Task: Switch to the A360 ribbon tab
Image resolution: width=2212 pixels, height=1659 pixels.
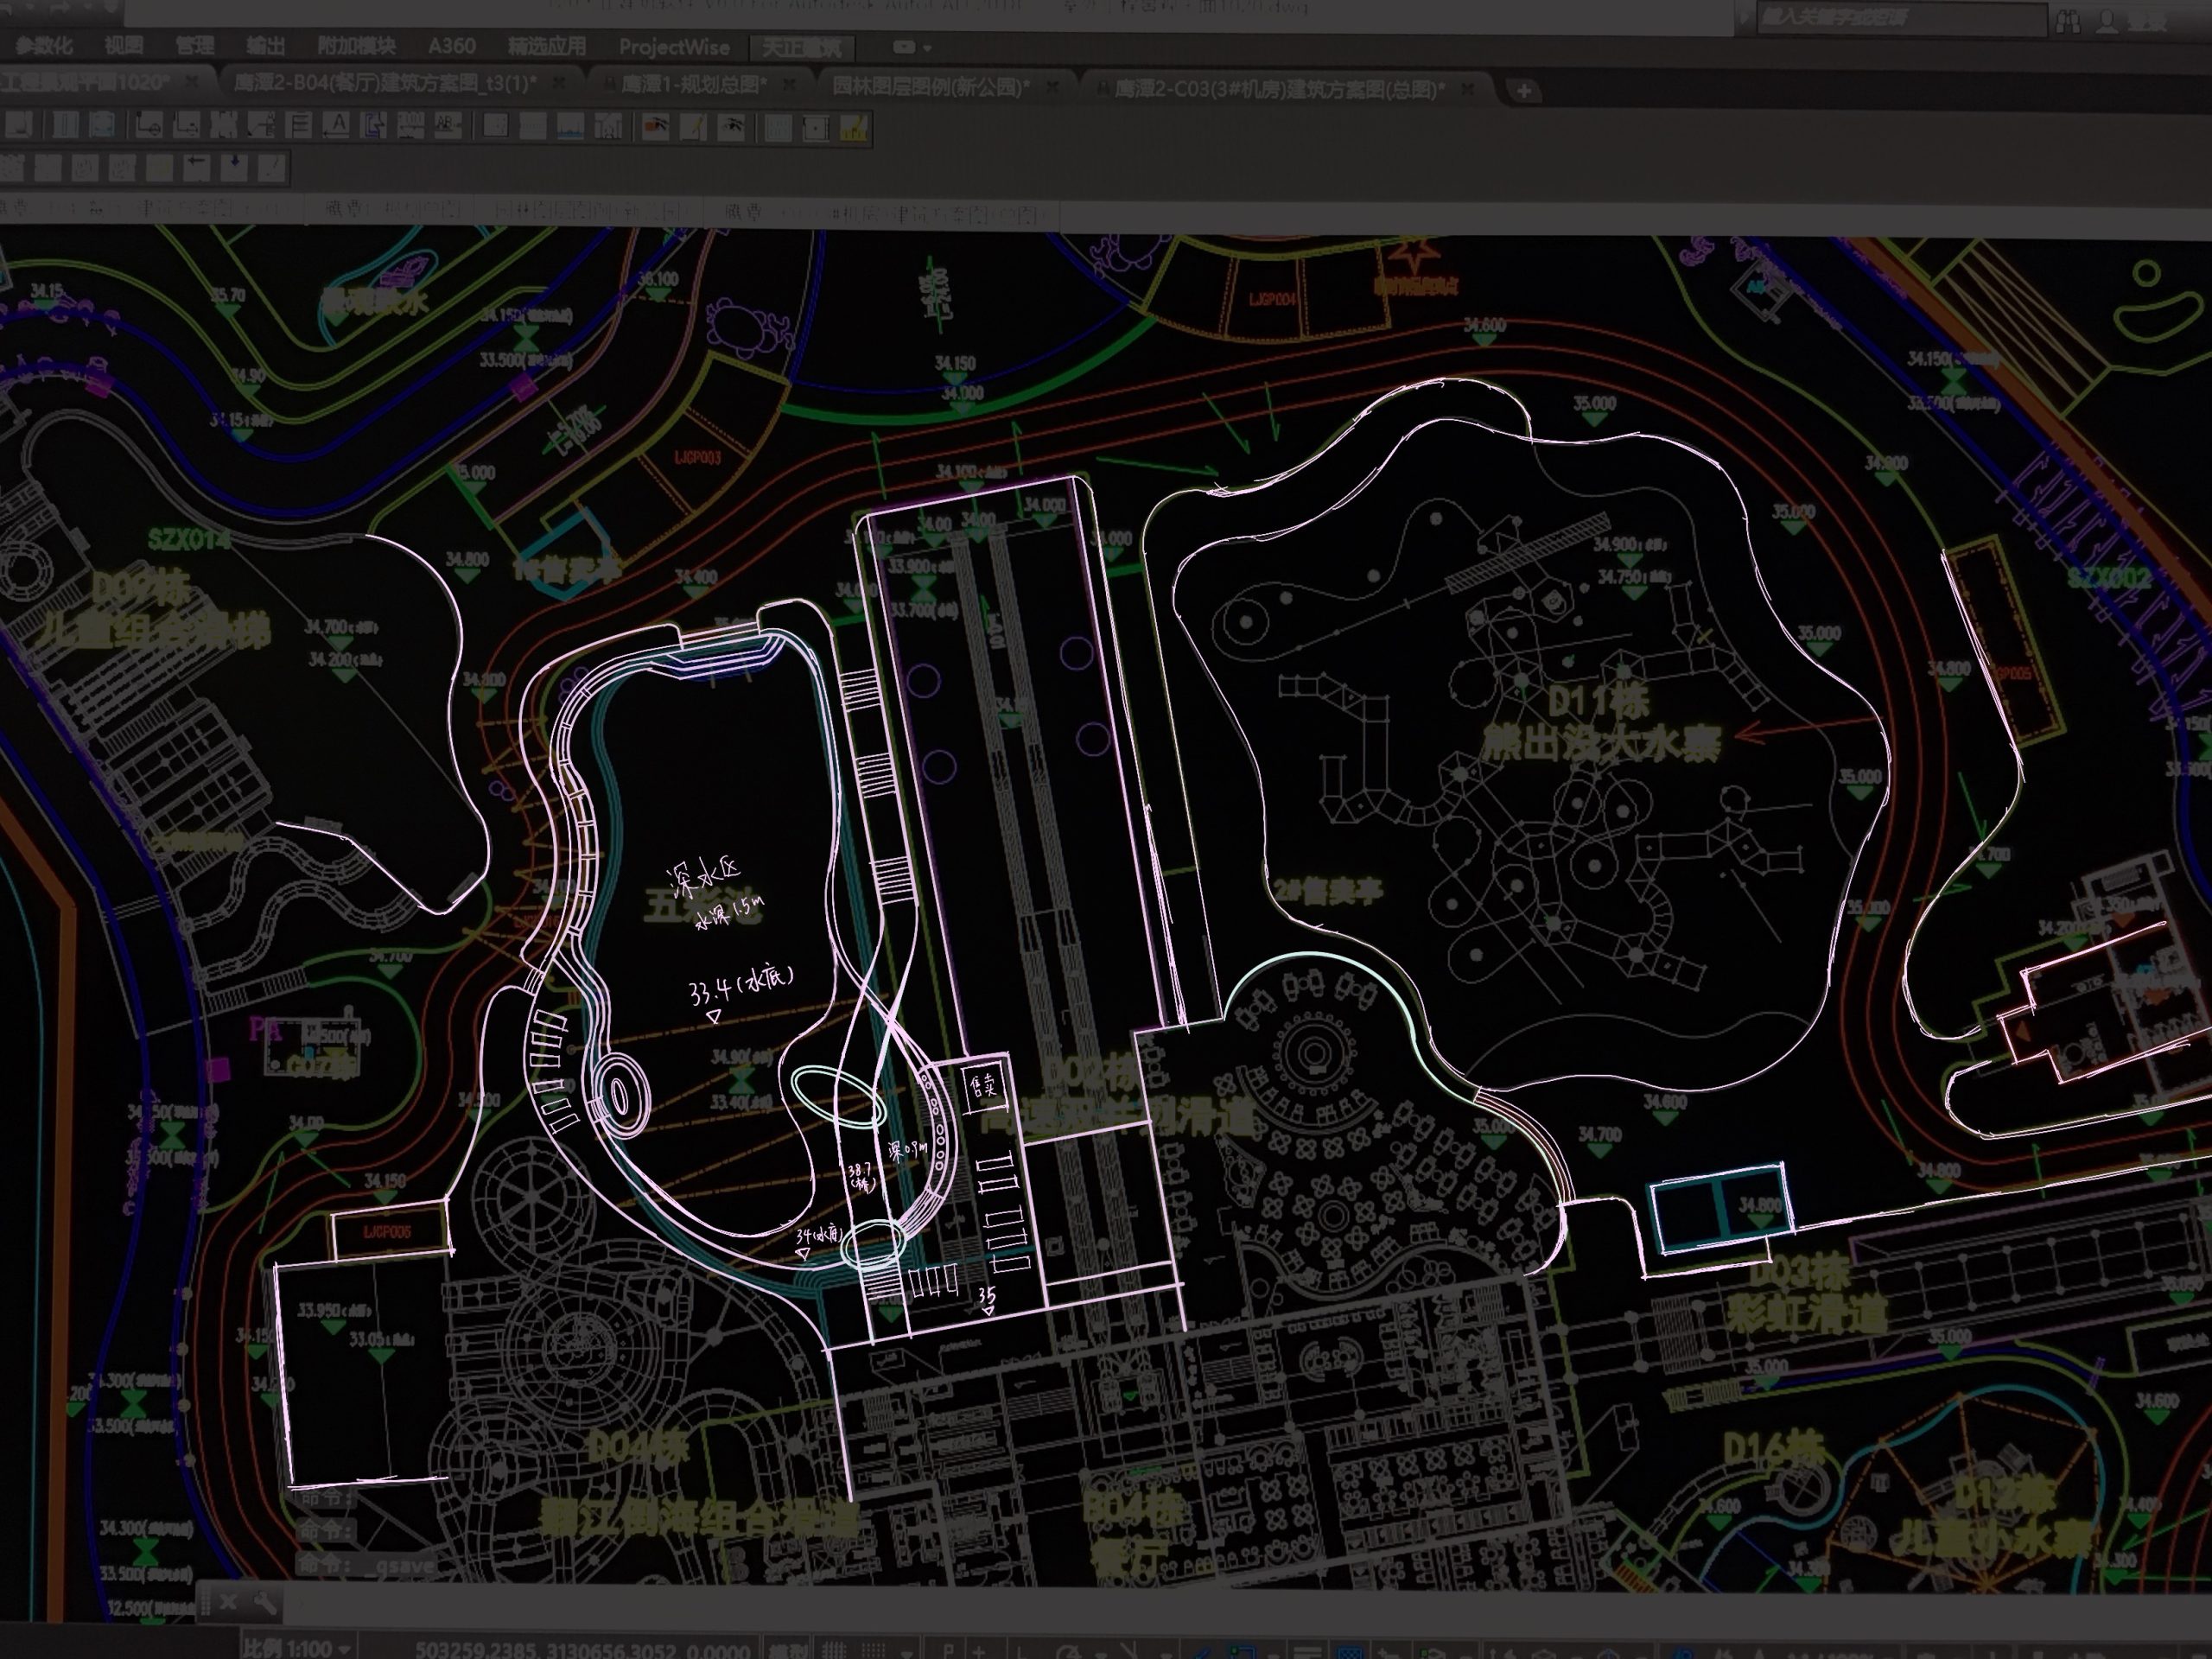Action: pos(451,46)
